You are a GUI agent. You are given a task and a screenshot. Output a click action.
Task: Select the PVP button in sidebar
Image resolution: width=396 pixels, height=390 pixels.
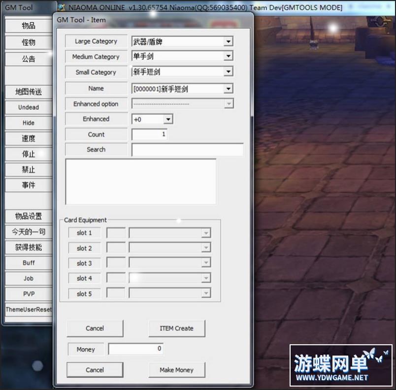point(29,294)
